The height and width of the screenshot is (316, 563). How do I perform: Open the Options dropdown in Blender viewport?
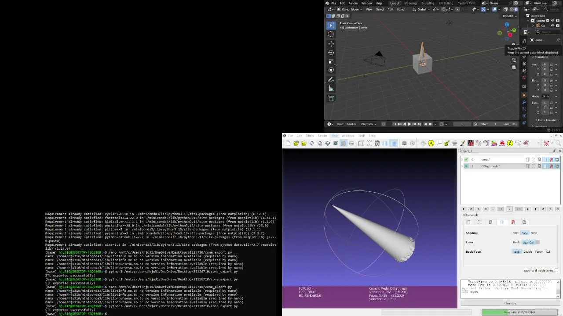click(x=509, y=16)
